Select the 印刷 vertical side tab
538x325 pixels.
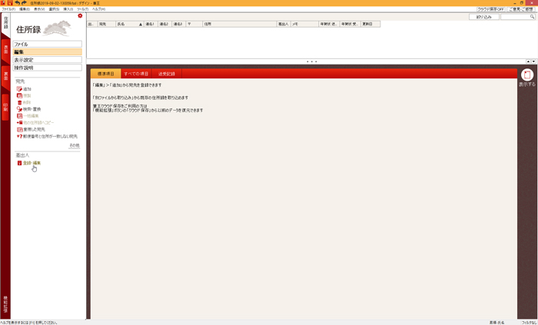[x=5, y=108]
